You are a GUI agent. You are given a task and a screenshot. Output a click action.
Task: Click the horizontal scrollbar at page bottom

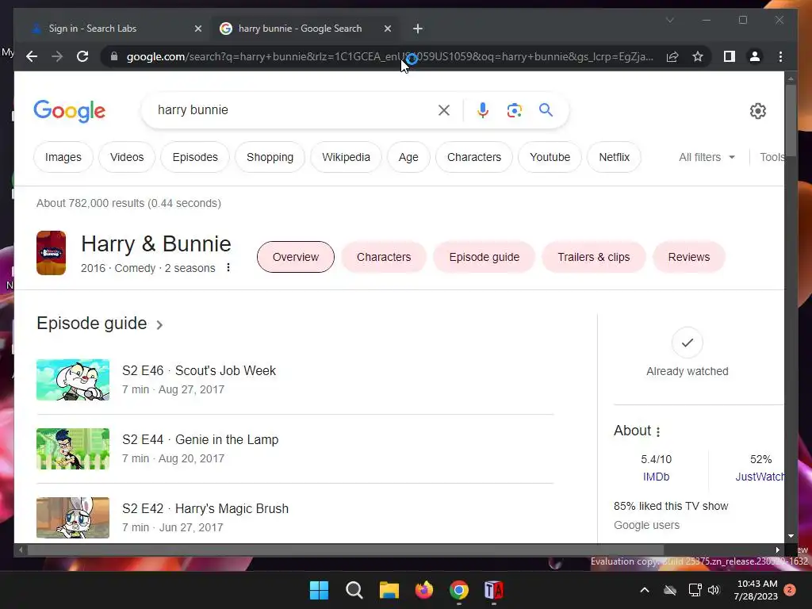[346, 550]
